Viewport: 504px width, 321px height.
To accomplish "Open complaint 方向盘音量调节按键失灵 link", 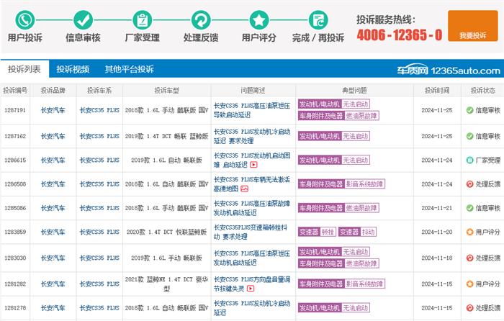I will (x=252, y=284).
